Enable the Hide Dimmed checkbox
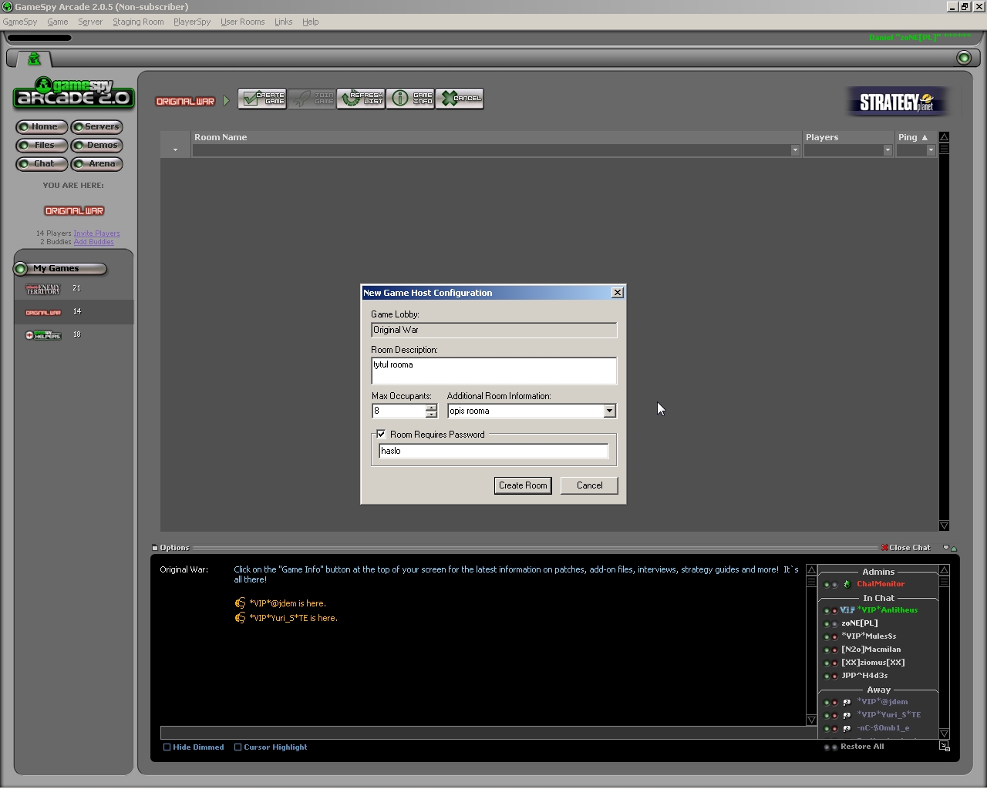This screenshot has width=987, height=789. pyautogui.click(x=167, y=747)
